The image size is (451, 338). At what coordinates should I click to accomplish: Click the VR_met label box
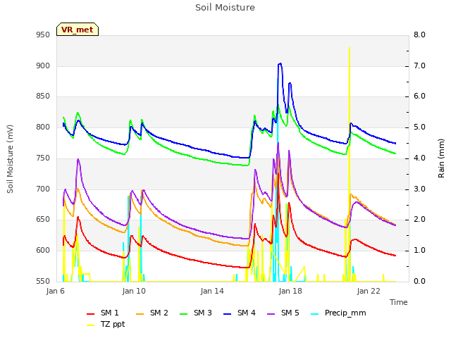click(x=78, y=30)
